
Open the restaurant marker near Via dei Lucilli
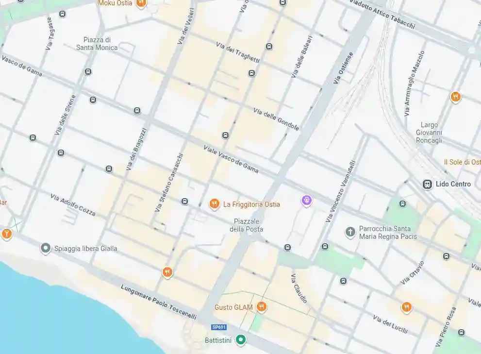406,307
